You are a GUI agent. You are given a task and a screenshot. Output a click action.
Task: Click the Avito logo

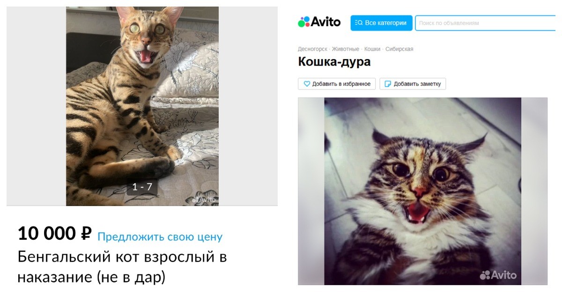(x=319, y=22)
